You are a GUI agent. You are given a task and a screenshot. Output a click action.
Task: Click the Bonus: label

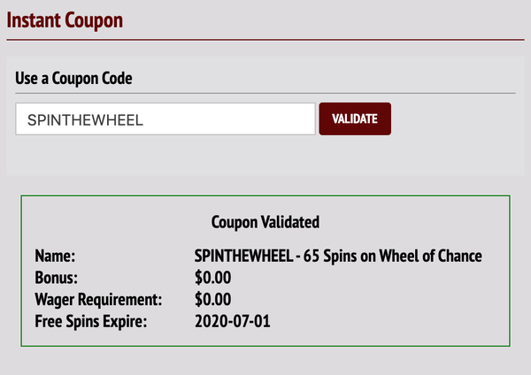pyautogui.click(x=58, y=277)
